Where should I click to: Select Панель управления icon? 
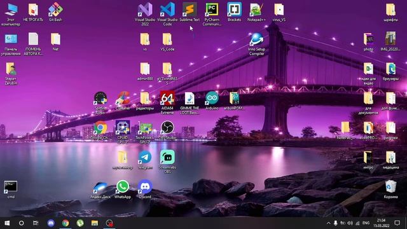[x=11, y=39]
